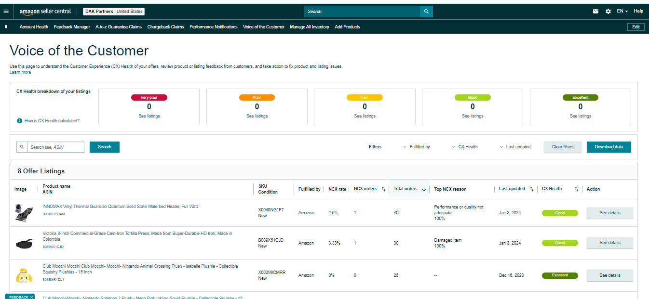649x299 pixels.
Task: Click the search magnifier button in header
Action: point(426,11)
